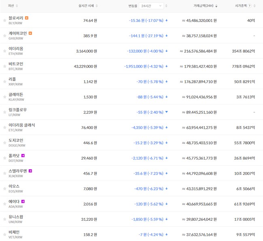Open the 이오스 asset link
Image resolution: width=263 pixels, height=241 pixels.
pyautogui.click(x=14, y=186)
